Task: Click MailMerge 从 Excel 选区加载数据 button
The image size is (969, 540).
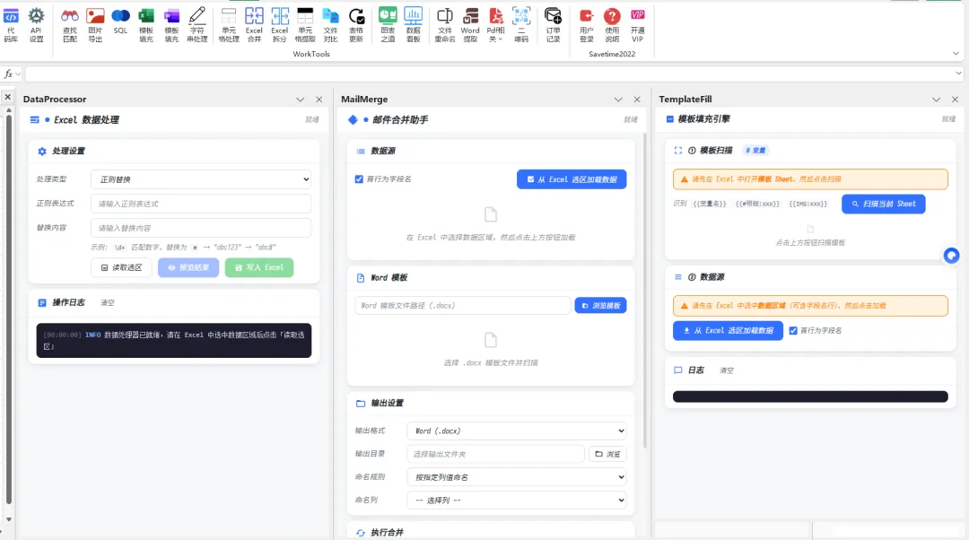Action: click(572, 179)
